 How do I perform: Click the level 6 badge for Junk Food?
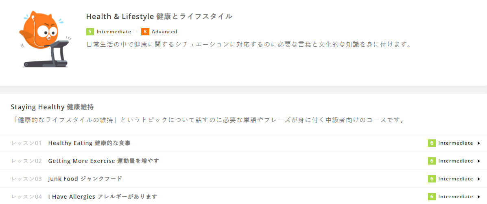coord(432,179)
